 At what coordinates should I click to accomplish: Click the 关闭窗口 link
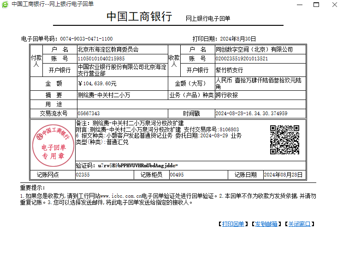(300, 224)
